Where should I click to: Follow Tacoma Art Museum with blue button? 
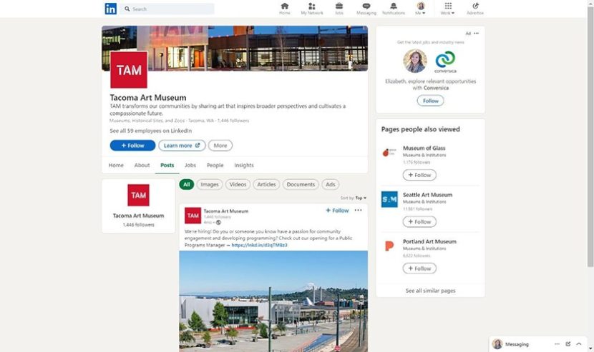[x=132, y=146]
